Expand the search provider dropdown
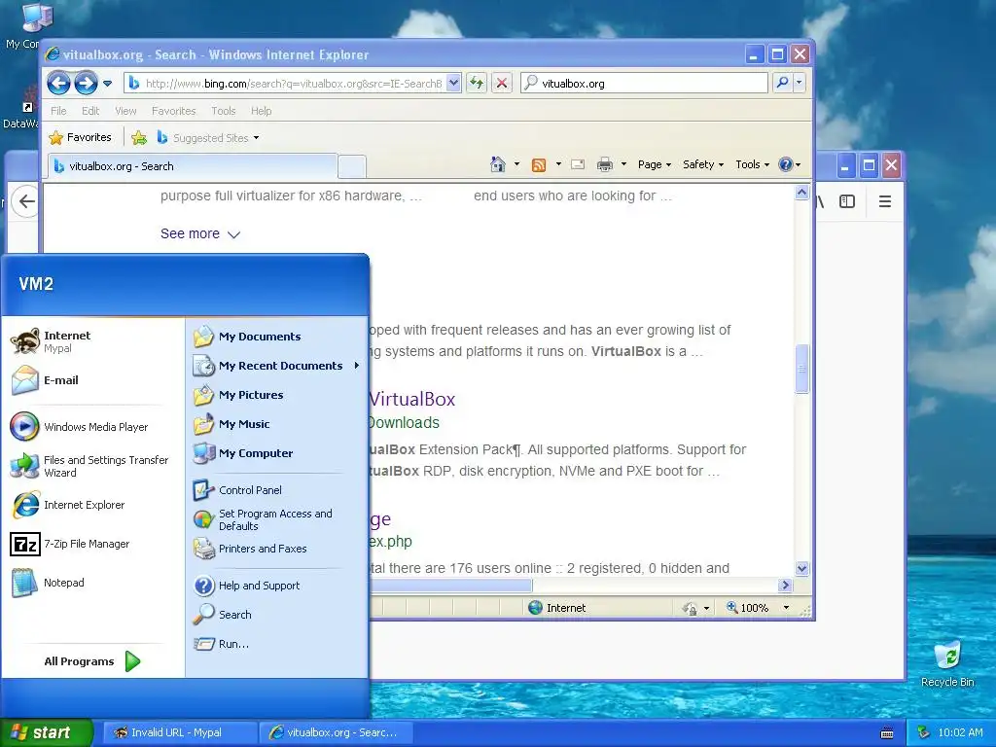Screen dimensions: 996x747 coord(800,83)
